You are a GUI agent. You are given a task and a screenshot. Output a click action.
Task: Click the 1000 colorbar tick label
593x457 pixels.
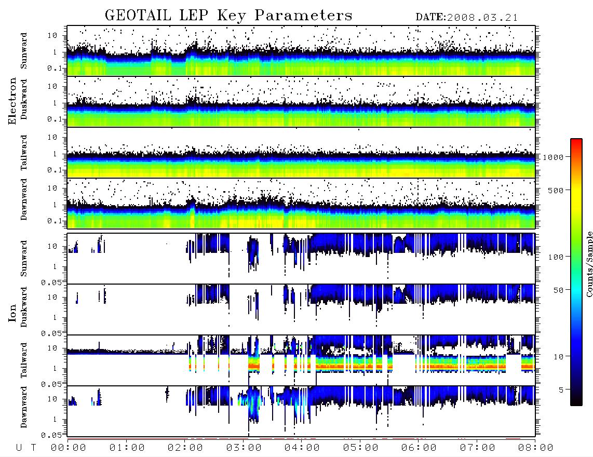pos(554,157)
